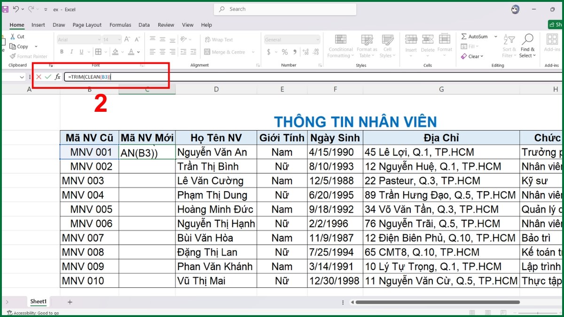Toggle bold formatting in the Font group
The width and height of the screenshot is (564, 317).
tap(62, 52)
